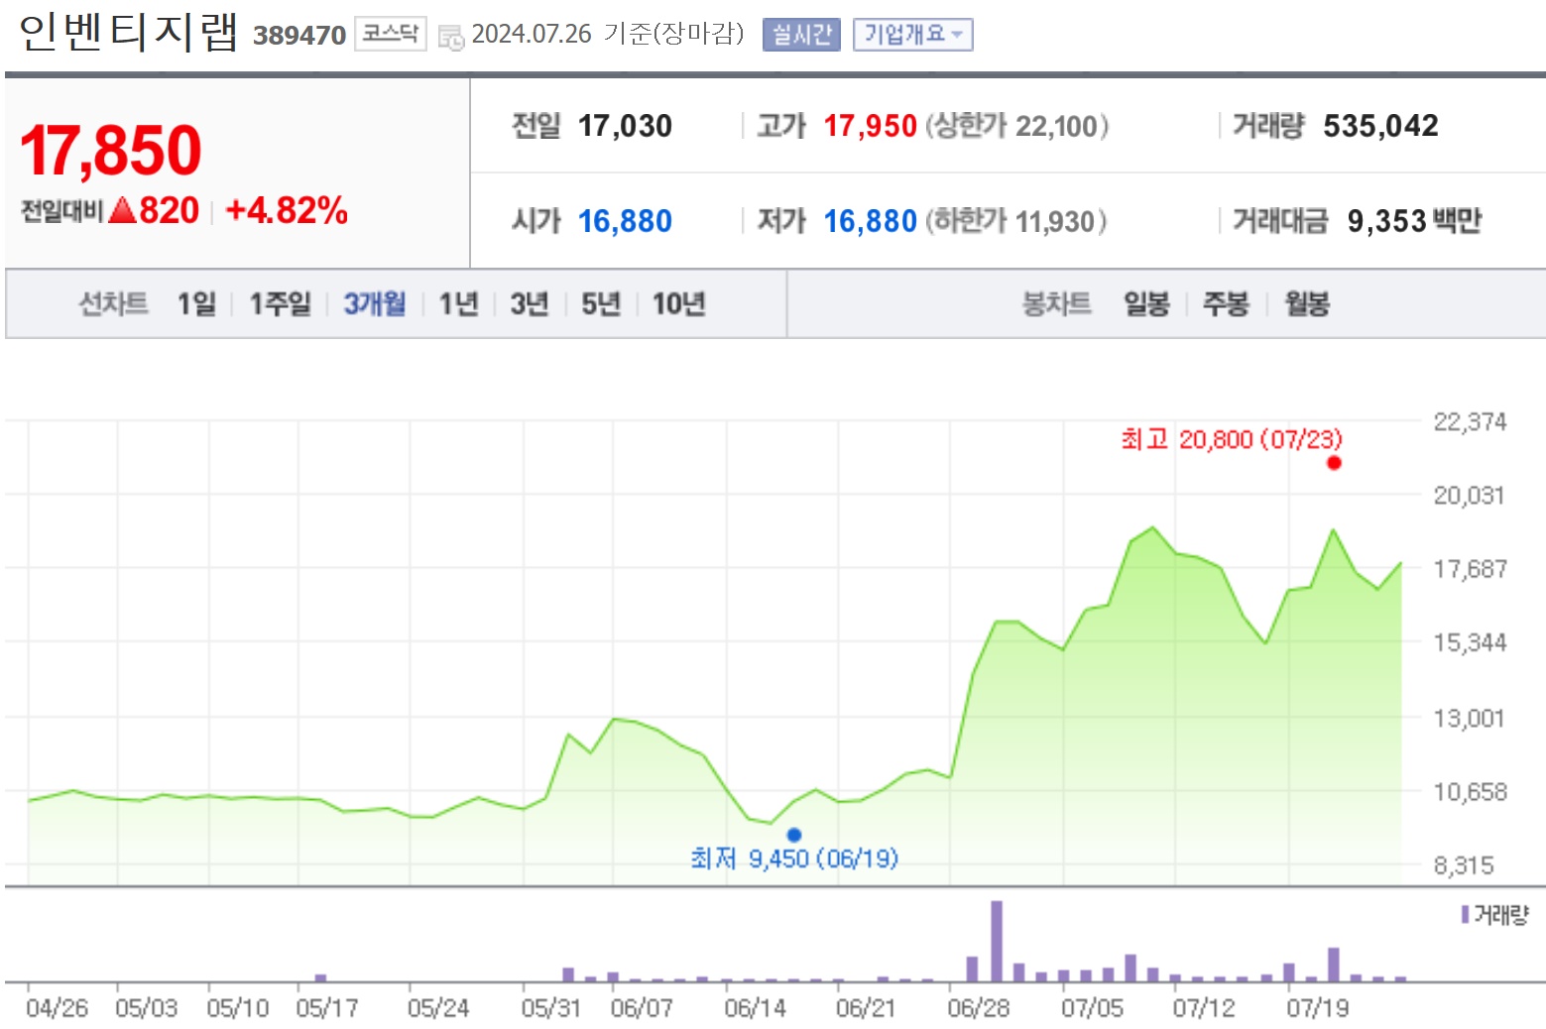Click the 기업개요 dropdown arrow

(957, 35)
